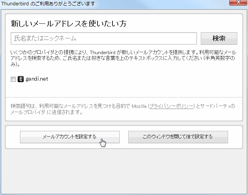Viewport: 248px width, 195px height.
Task: Click メールアカウントを設定する button
Action: 70,137
